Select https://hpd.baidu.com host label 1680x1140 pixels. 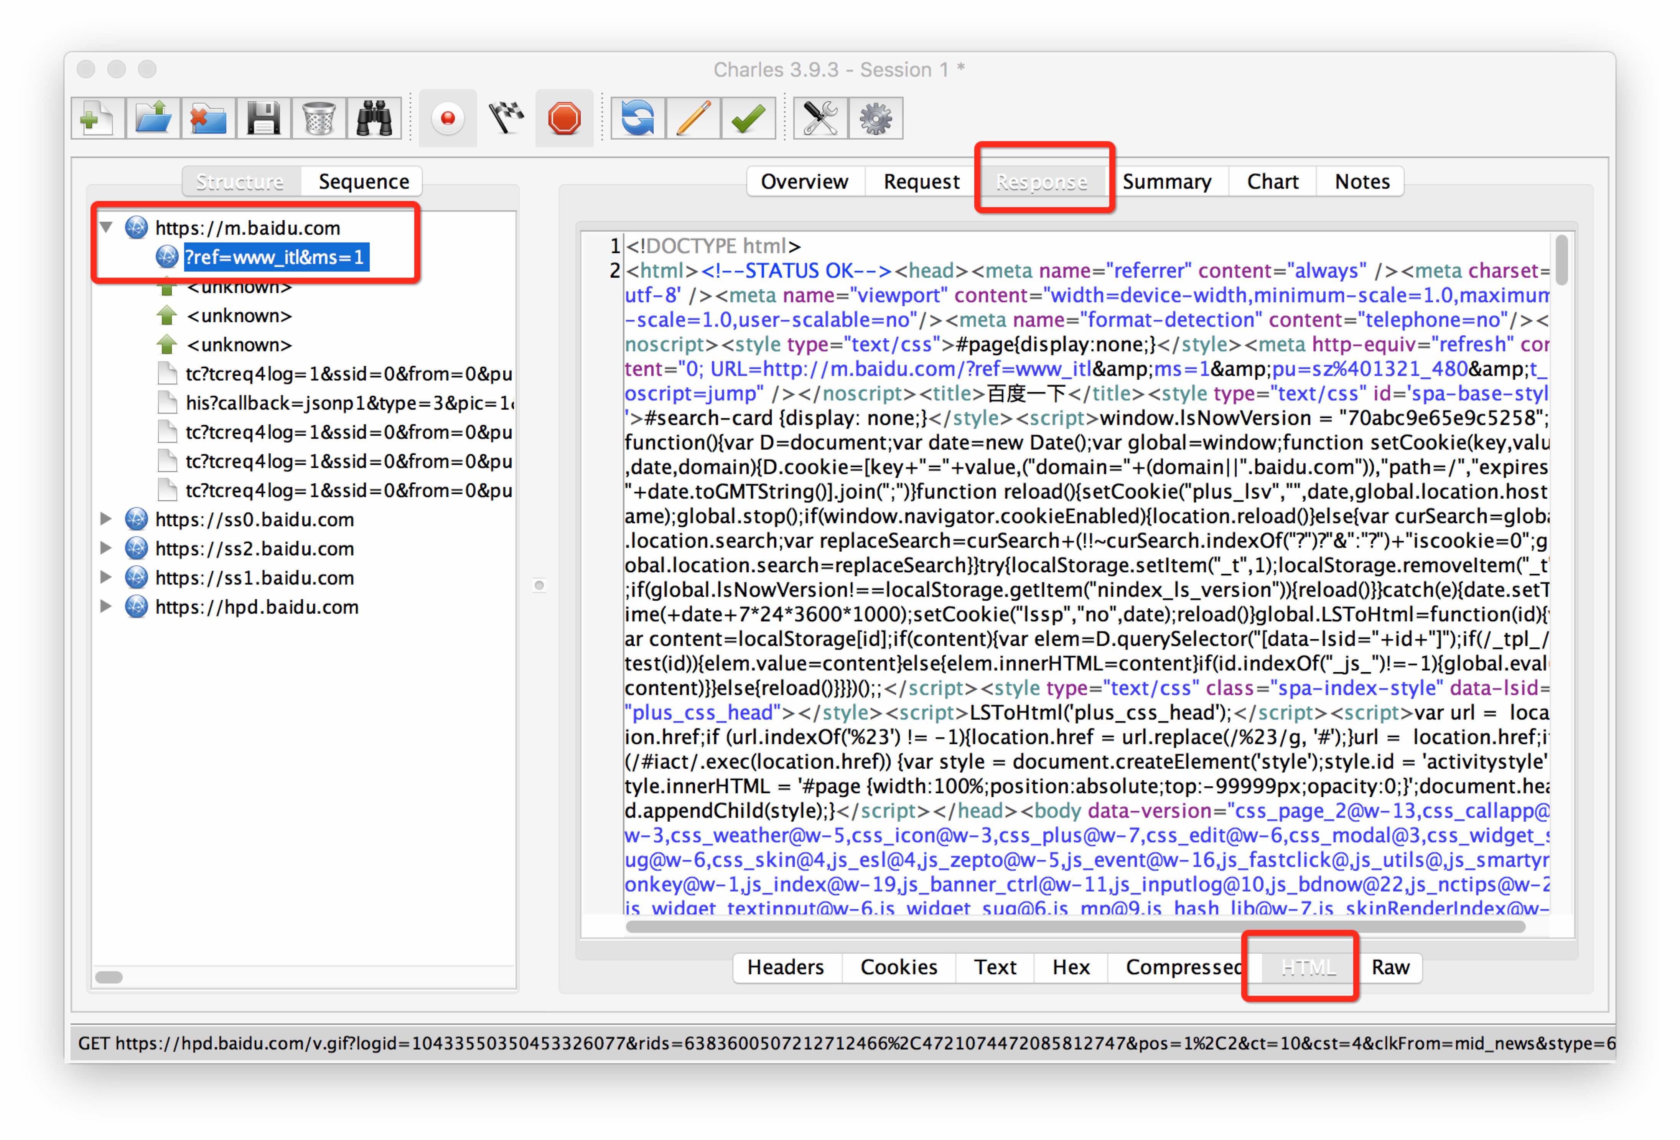click(257, 606)
